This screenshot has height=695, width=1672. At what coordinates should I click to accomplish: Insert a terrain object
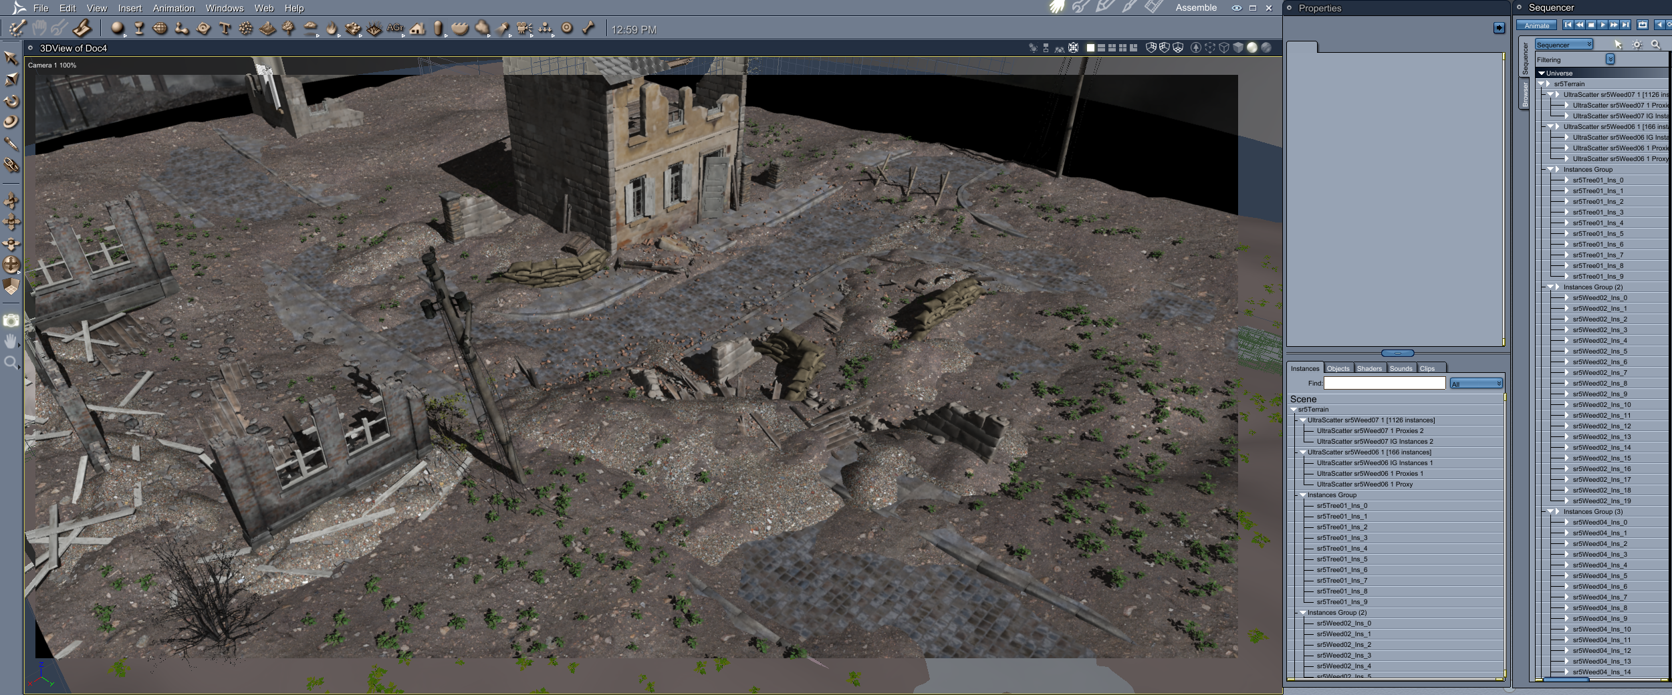(267, 28)
